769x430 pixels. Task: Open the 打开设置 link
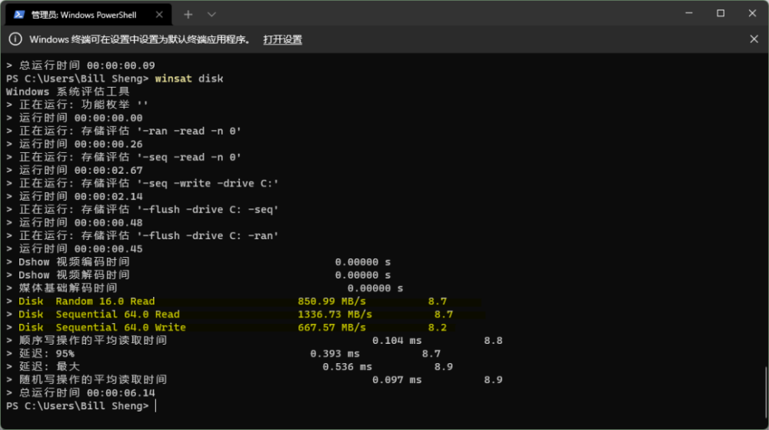pos(282,39)
